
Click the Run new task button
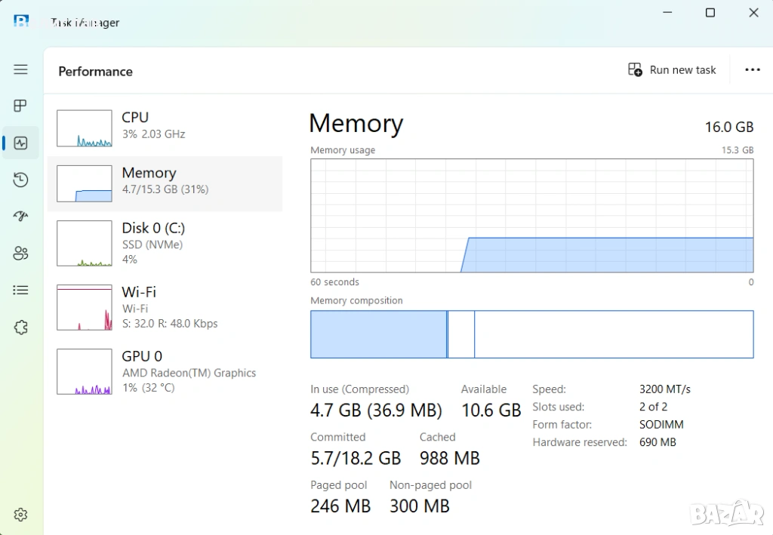(x=672, y=70)
